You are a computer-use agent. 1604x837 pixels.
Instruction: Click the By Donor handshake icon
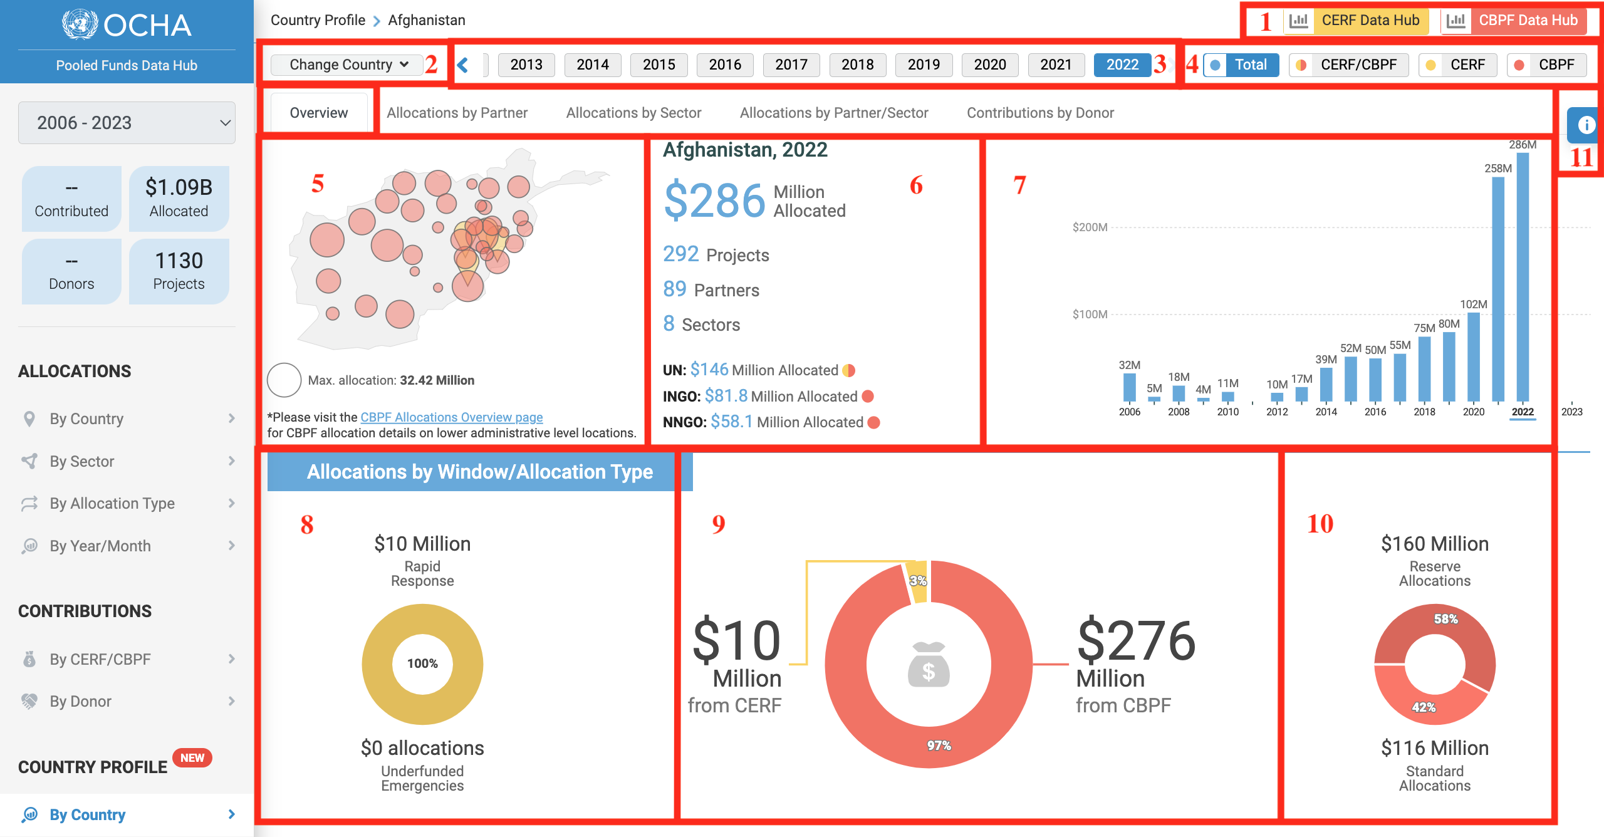29,701
